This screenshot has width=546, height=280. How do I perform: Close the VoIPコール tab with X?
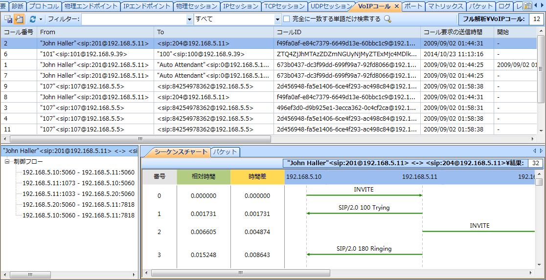click(x=396, y=6)
